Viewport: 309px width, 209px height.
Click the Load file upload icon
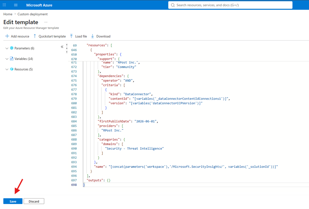pyautogui.click(x=71, y=36)
